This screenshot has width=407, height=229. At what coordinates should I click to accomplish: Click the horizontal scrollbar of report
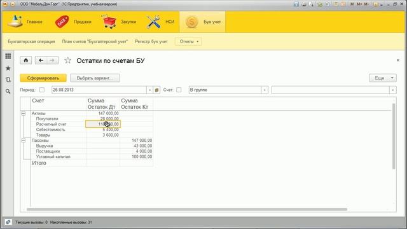(x=186, y=209)
